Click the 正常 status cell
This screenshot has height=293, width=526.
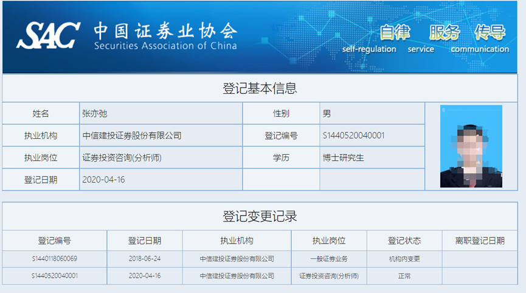404,276
